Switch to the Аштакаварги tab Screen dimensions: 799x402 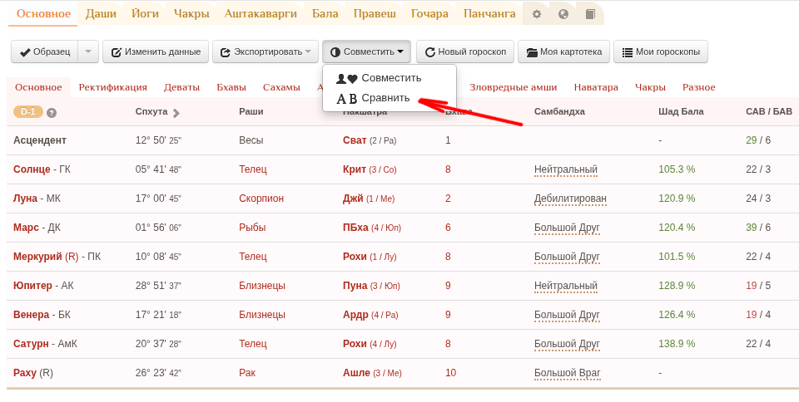(261, 14)
